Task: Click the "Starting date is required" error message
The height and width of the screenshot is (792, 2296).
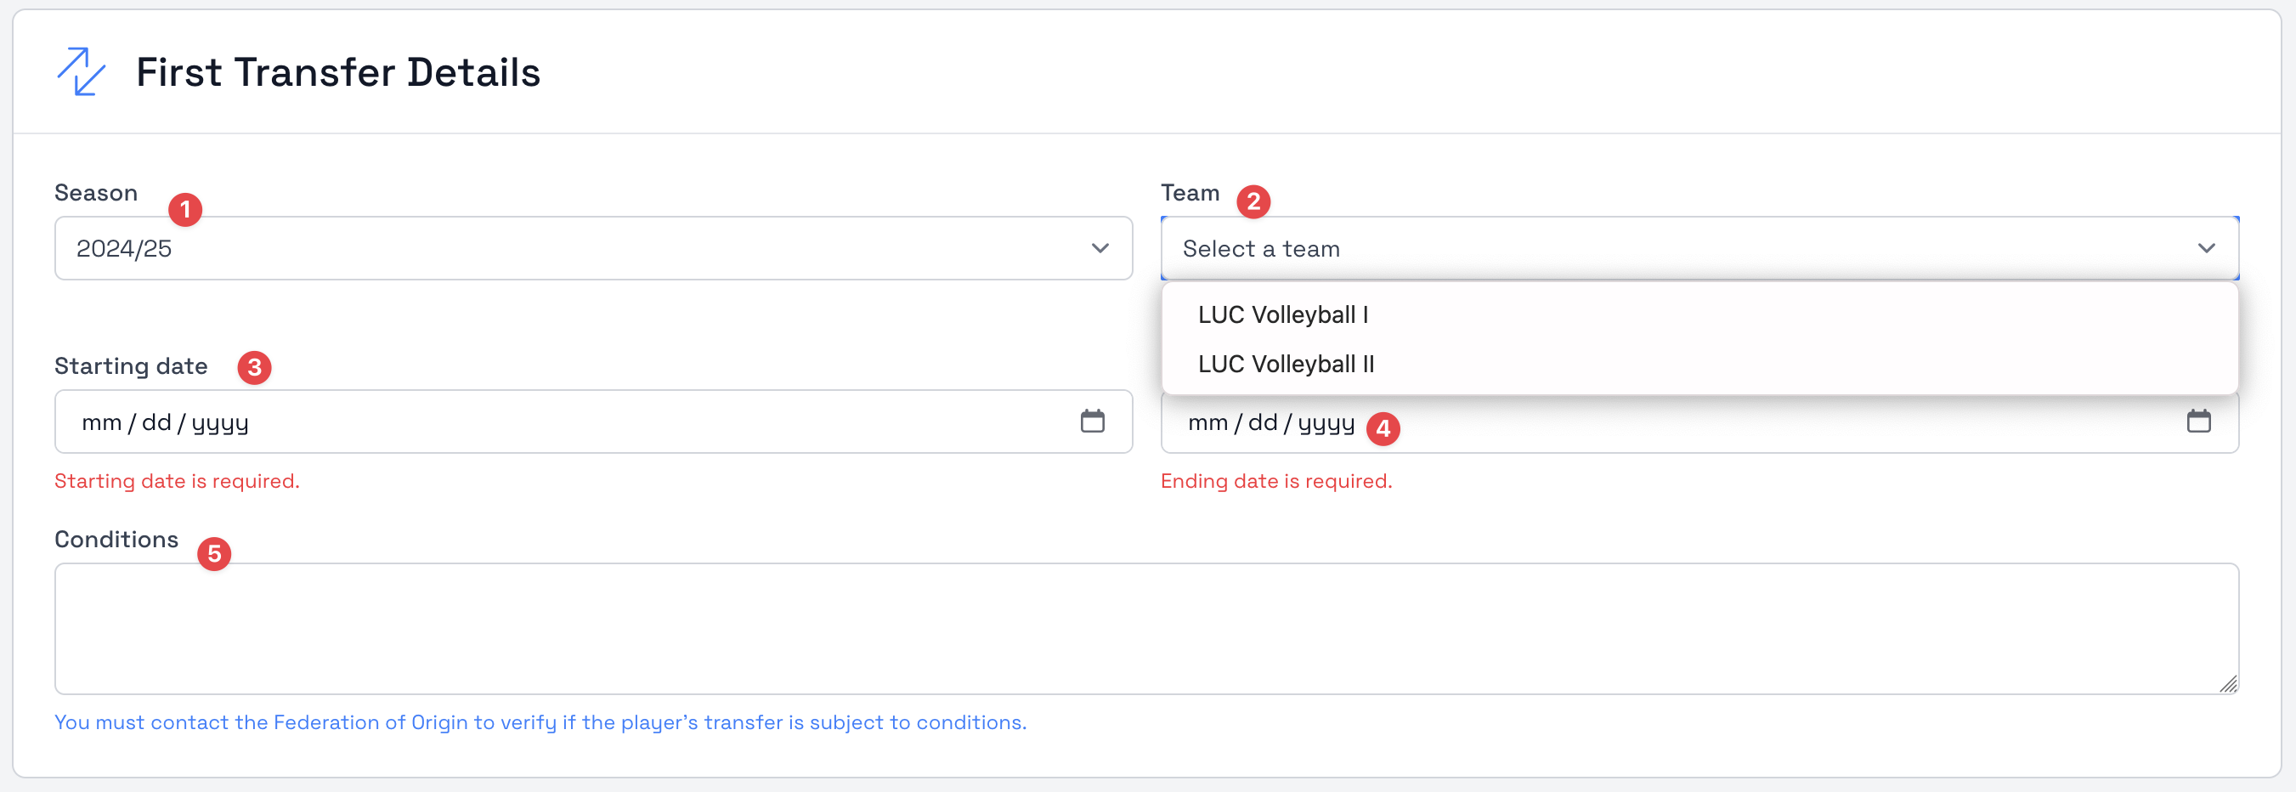Action: click(177, 481)
